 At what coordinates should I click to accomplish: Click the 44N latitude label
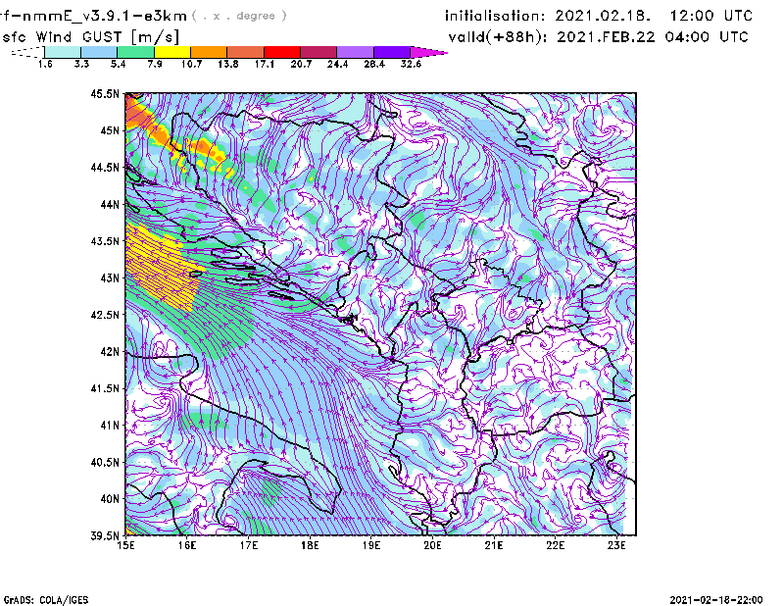pyautogui.click(x=110, y=204)
